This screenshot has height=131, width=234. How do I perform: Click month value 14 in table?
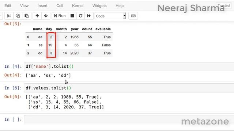tap(65, 53)
